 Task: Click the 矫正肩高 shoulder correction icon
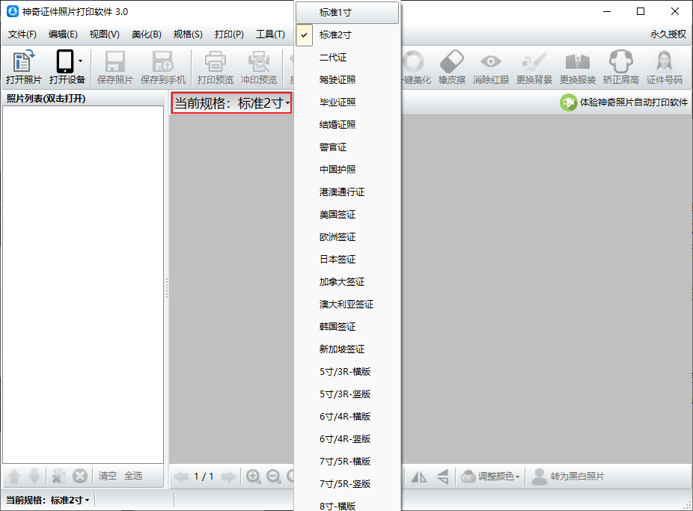coord(620,61)
